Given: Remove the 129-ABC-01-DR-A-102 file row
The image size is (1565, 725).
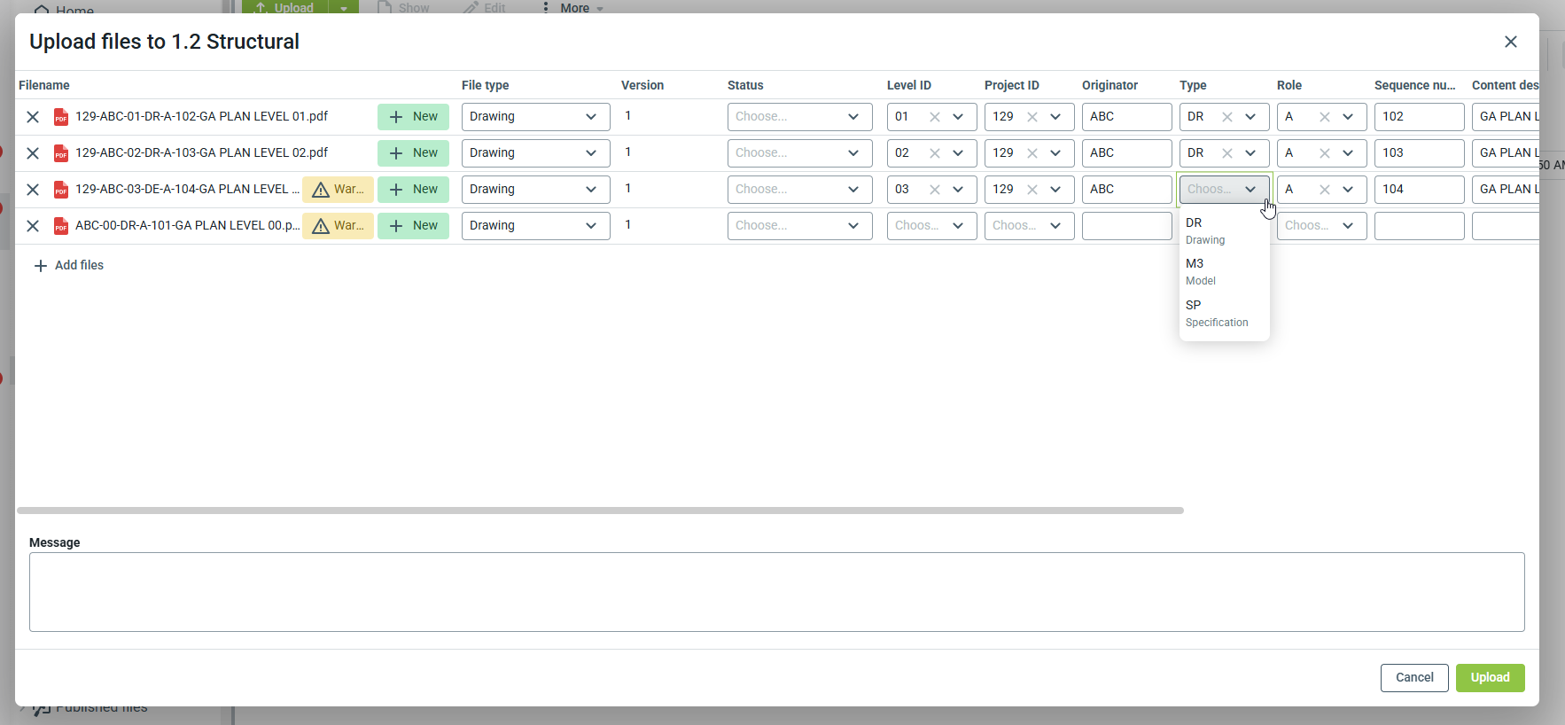Looking at the screenshot, I should point(33,117).
